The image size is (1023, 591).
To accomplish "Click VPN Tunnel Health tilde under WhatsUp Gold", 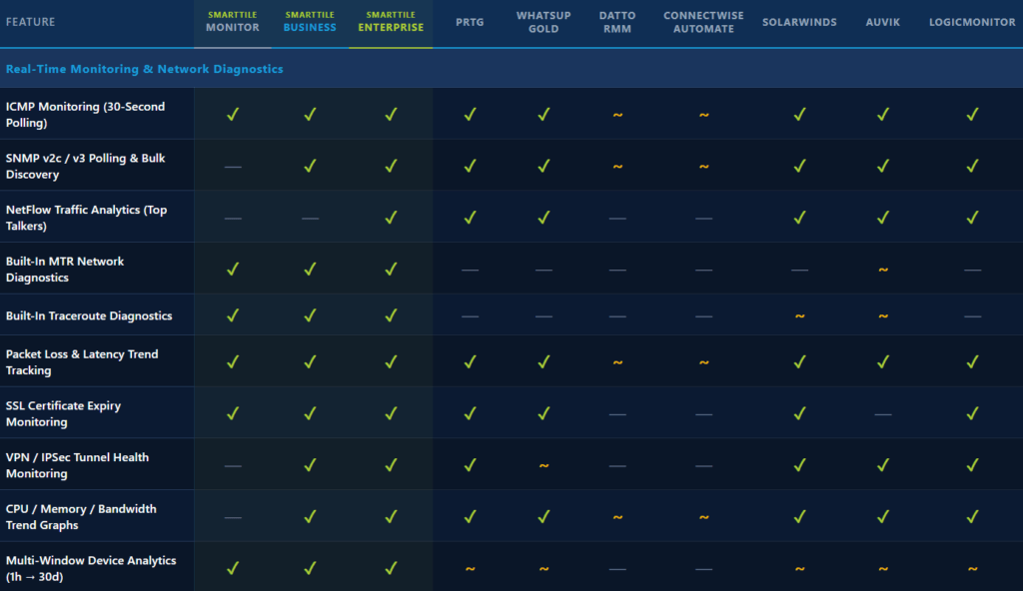I will pos(543,466).
